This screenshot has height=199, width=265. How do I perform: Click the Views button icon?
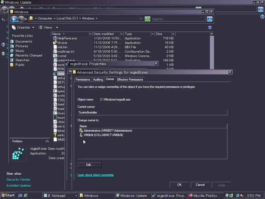tap(40, 27)
